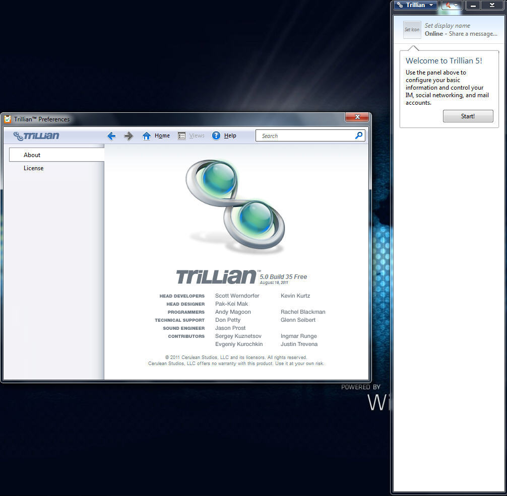Image resolution: width=507 pixels, height=496 pixels.
Task: Select the About tab
Action: 32,155
